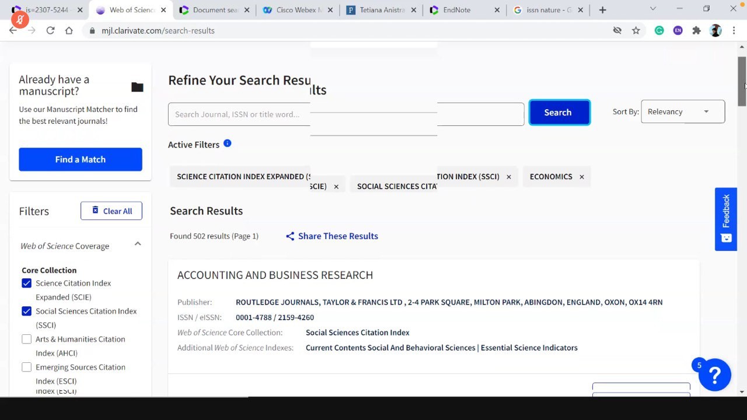The image size is (747, 420).
Task: Close the Document search tab
Action: pyautogui.click(x=247, y=10)
